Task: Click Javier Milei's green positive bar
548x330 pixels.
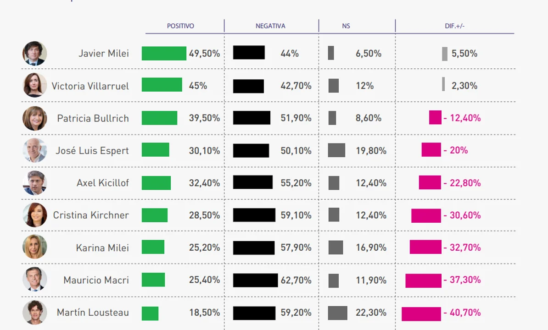Action: pos(164,54)
